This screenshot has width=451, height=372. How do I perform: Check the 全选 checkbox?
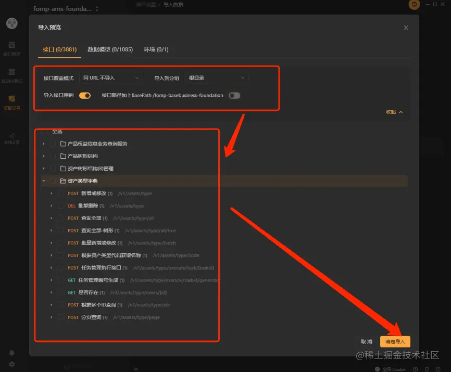(45, 132)
